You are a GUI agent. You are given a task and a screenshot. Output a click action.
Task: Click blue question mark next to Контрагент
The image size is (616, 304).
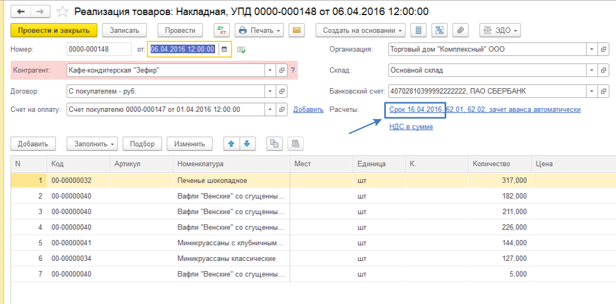[x=292, y=70]
